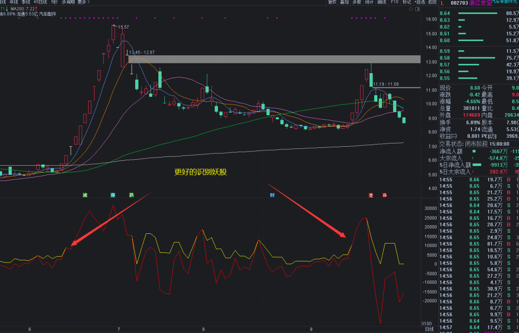Click the 15.57 high price label

coord(123,27)
